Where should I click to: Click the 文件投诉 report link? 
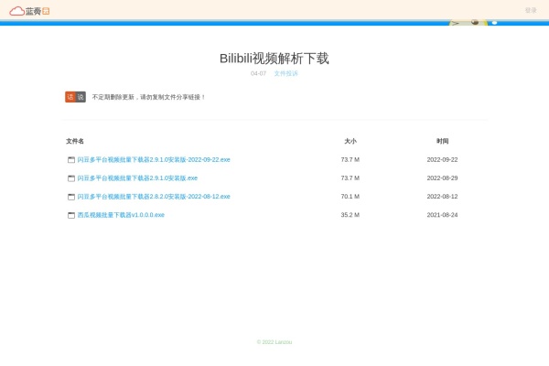coord(285,73)
